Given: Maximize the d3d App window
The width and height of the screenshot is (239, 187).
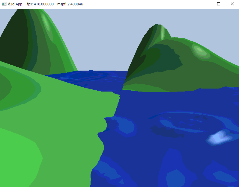Looking at the screenshot, I should [219, 4].
